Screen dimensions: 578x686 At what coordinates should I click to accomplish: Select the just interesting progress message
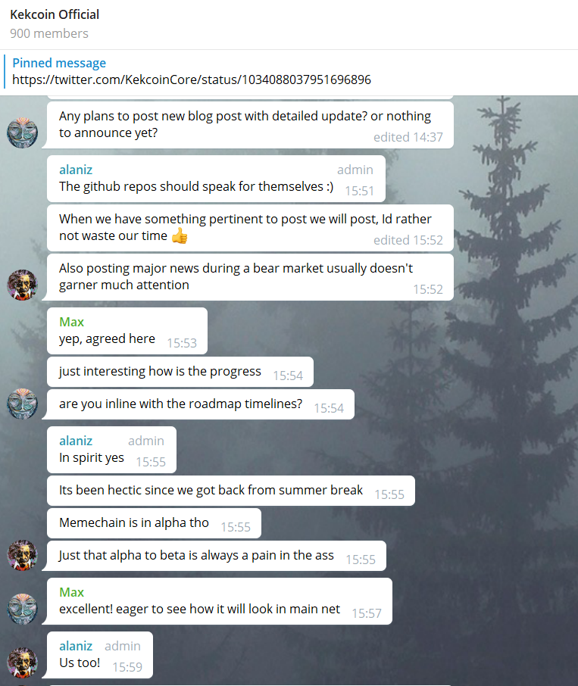[x=180, y=372]
